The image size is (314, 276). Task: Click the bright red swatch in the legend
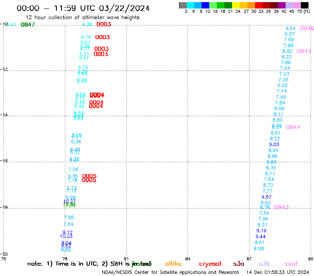click(x=259, y=5)
